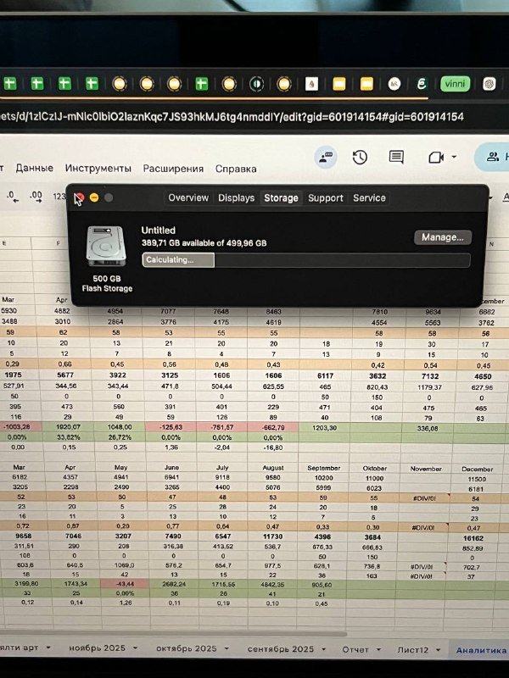Screen dimensions: 509x678
Task: Click the increase decimal places icon
Action: point(36,196)
